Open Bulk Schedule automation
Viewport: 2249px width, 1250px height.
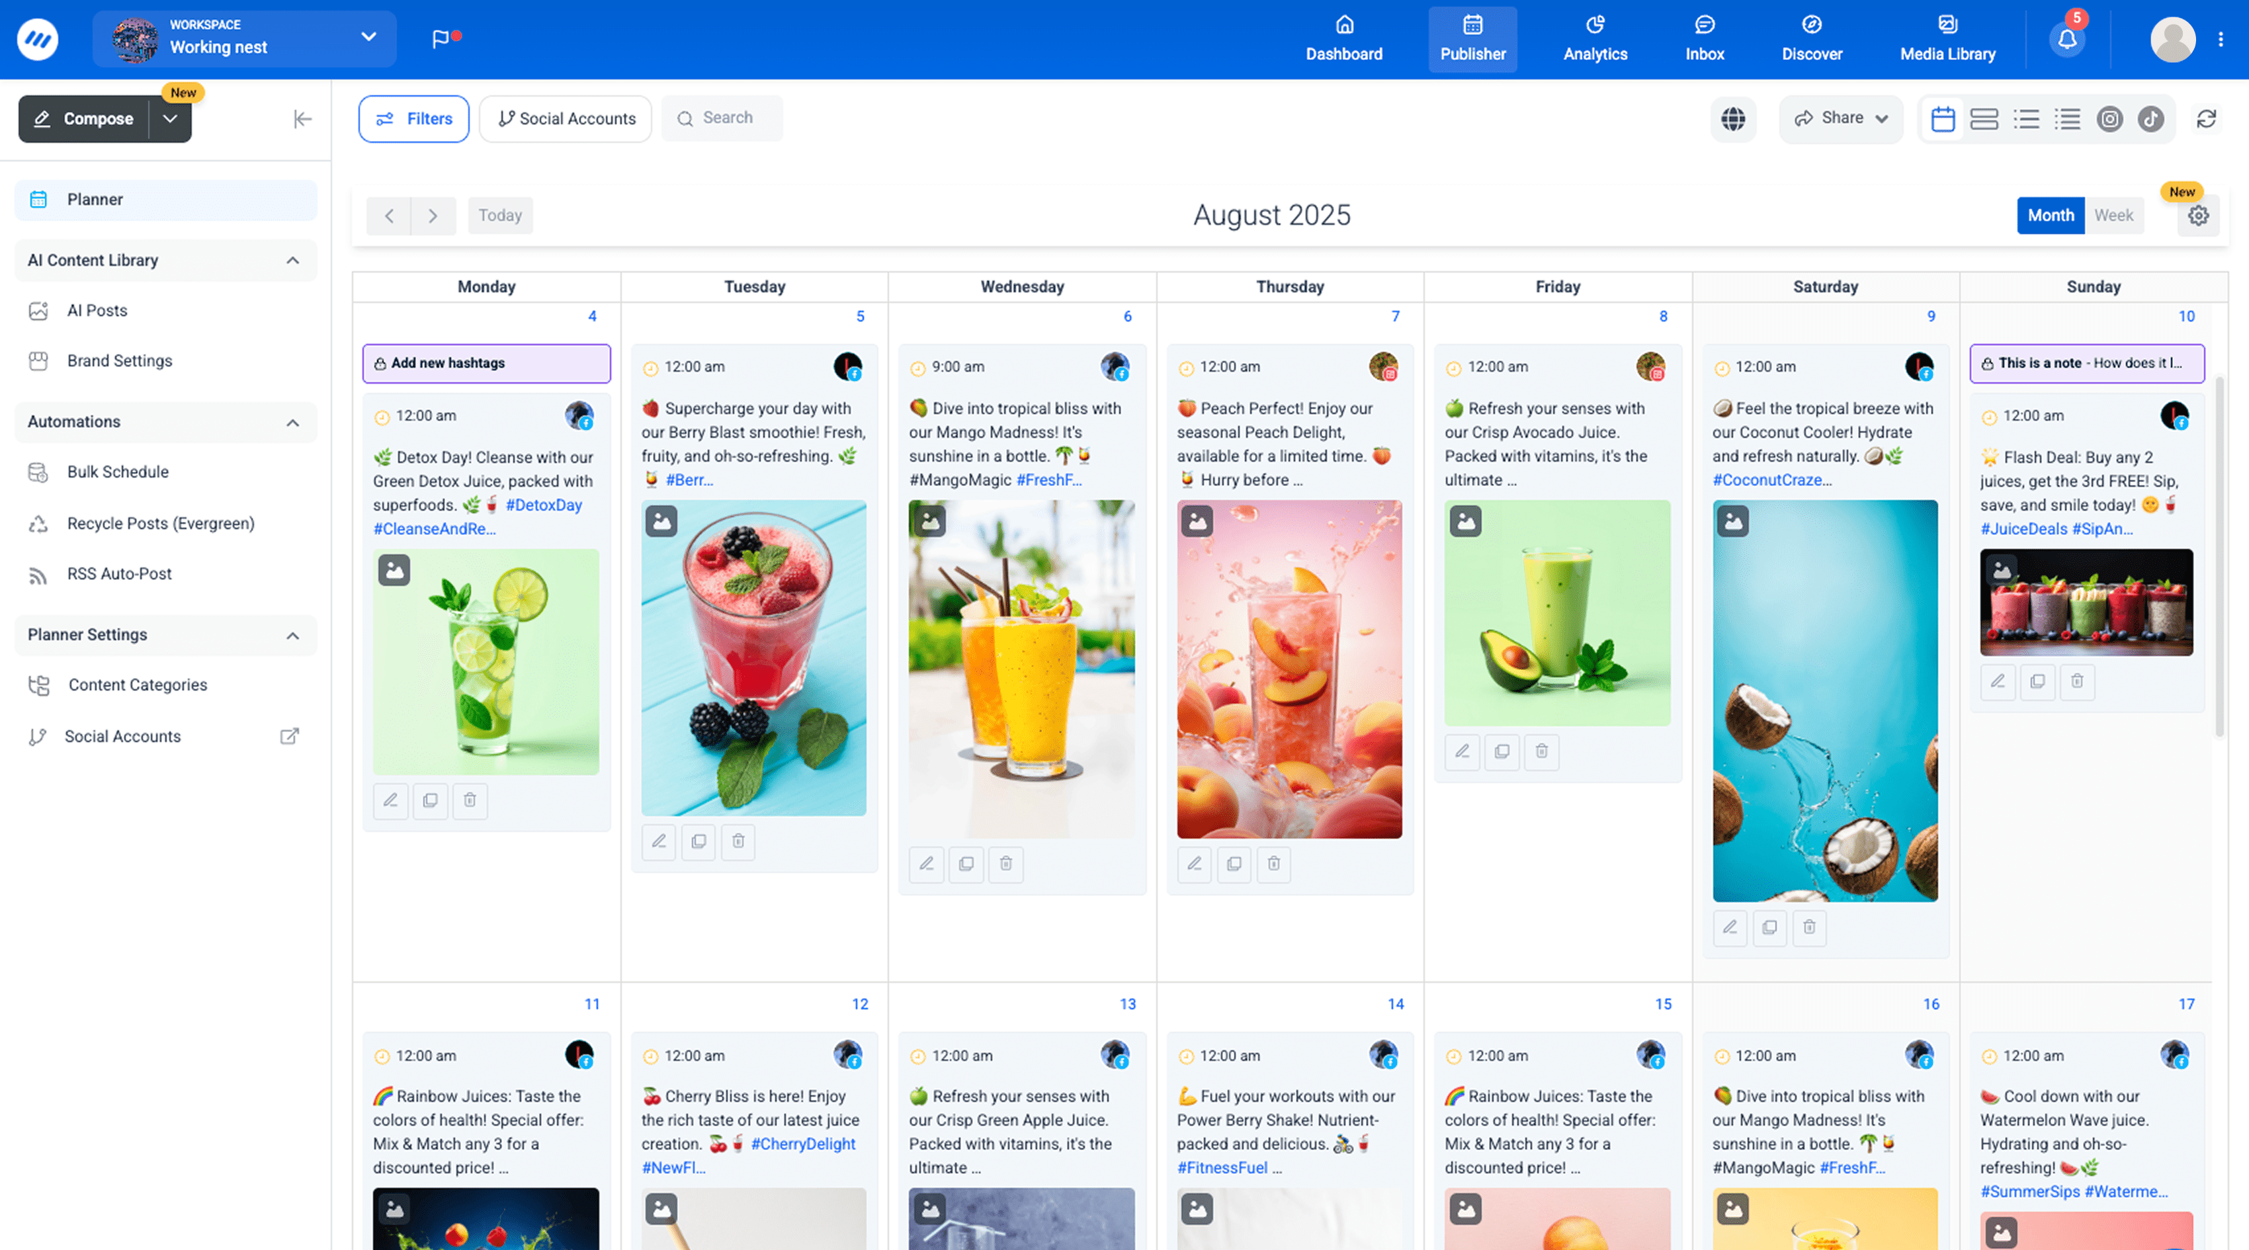point(117,472)
